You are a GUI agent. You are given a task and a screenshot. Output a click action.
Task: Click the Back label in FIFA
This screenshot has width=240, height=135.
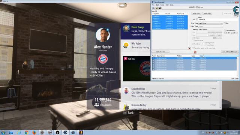tap(130, 113)
